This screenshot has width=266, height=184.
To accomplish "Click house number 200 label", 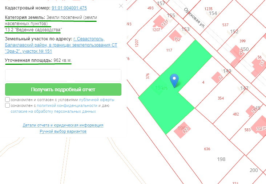I will click(x=254, y=170).
